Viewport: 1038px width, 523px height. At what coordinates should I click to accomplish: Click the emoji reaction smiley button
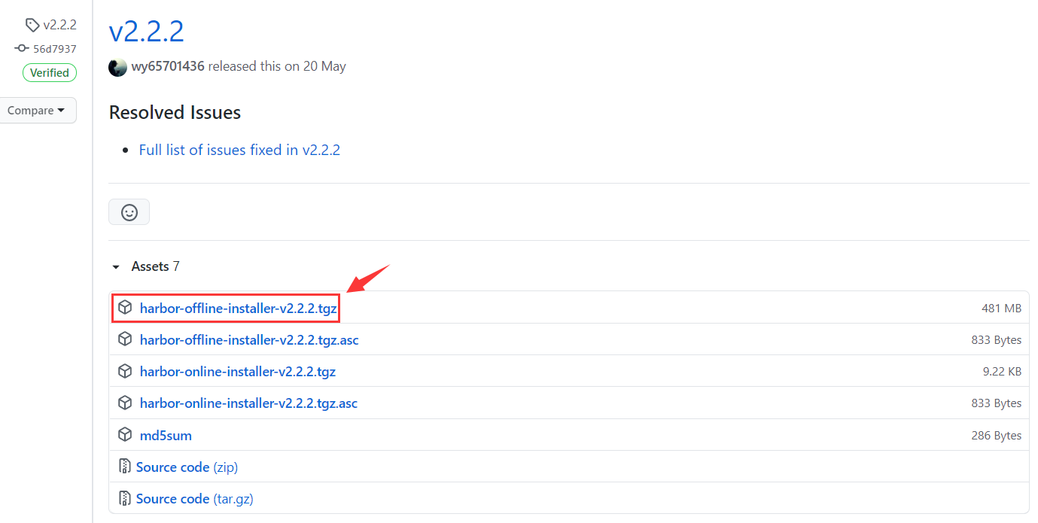click(129, 212)
